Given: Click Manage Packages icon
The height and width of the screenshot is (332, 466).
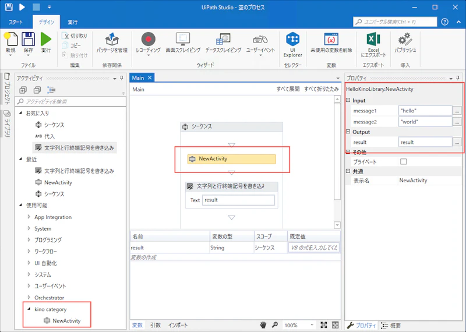Looking at the screenshot, I should point(112,39).
